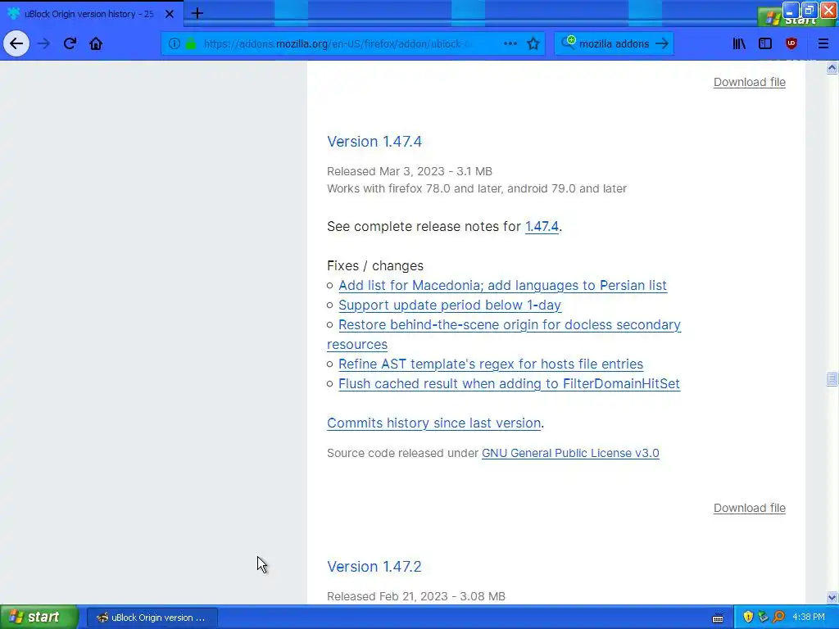Toggle the sidebar view icon

[765, 43]
